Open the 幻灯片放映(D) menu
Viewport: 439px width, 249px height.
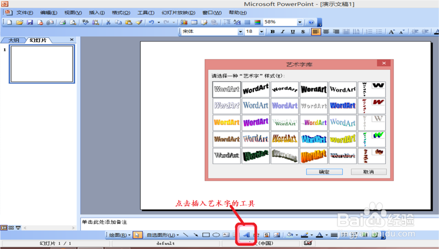pyautogui.click(x=178, y=13)
